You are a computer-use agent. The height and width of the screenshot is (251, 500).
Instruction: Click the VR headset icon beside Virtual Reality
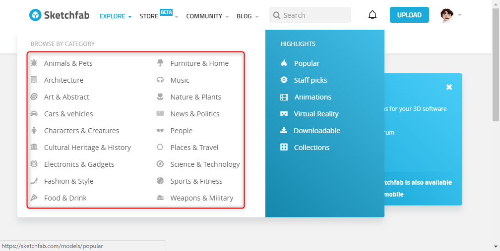(284, 113)
